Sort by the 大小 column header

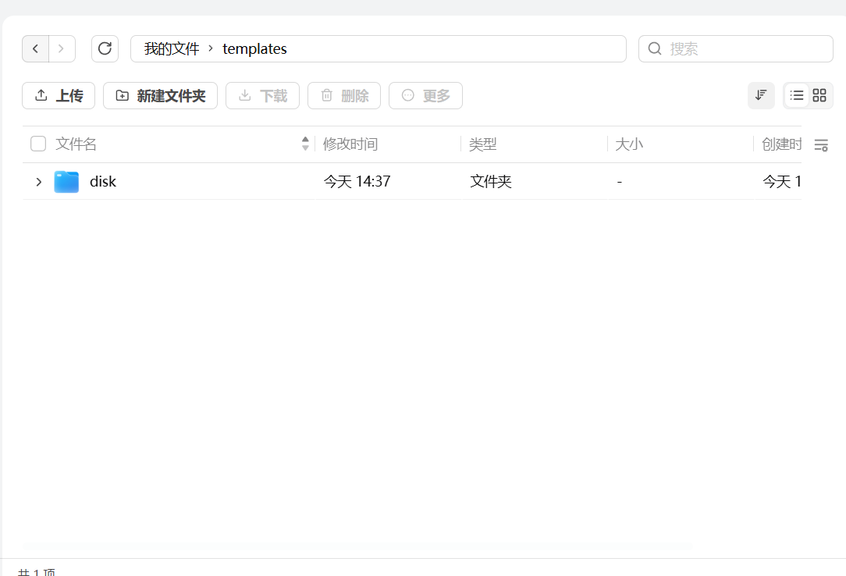(629, 144)
